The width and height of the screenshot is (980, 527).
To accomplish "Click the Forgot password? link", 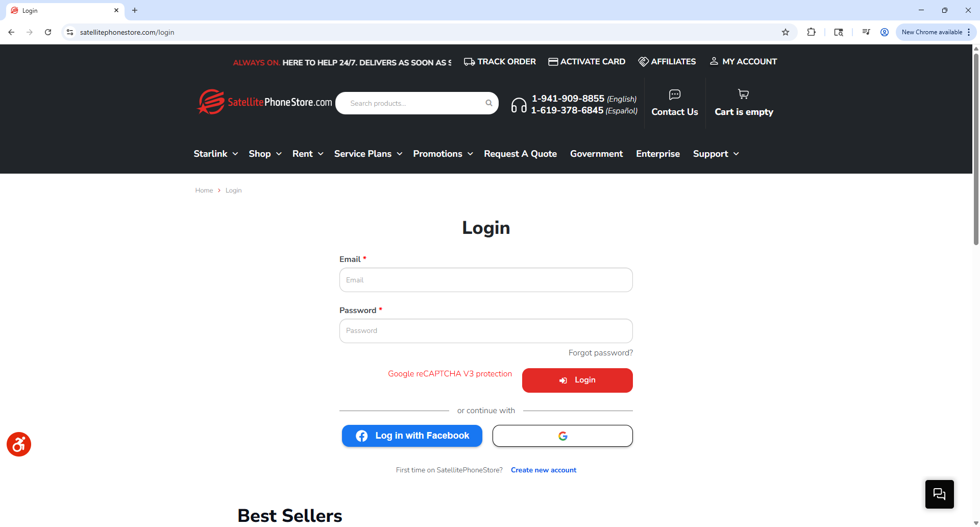I will coord(601,353).
